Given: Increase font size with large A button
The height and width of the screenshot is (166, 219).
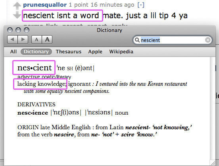Looking at the screenshot, I should [47, 40].
